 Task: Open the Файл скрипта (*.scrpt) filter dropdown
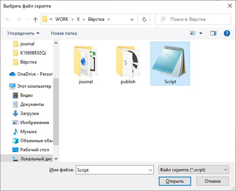point(194,170)
